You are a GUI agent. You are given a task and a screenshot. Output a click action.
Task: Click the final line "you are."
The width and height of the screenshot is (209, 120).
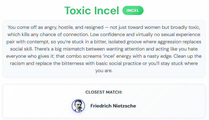pyautogui.click(x=104, y=71)
